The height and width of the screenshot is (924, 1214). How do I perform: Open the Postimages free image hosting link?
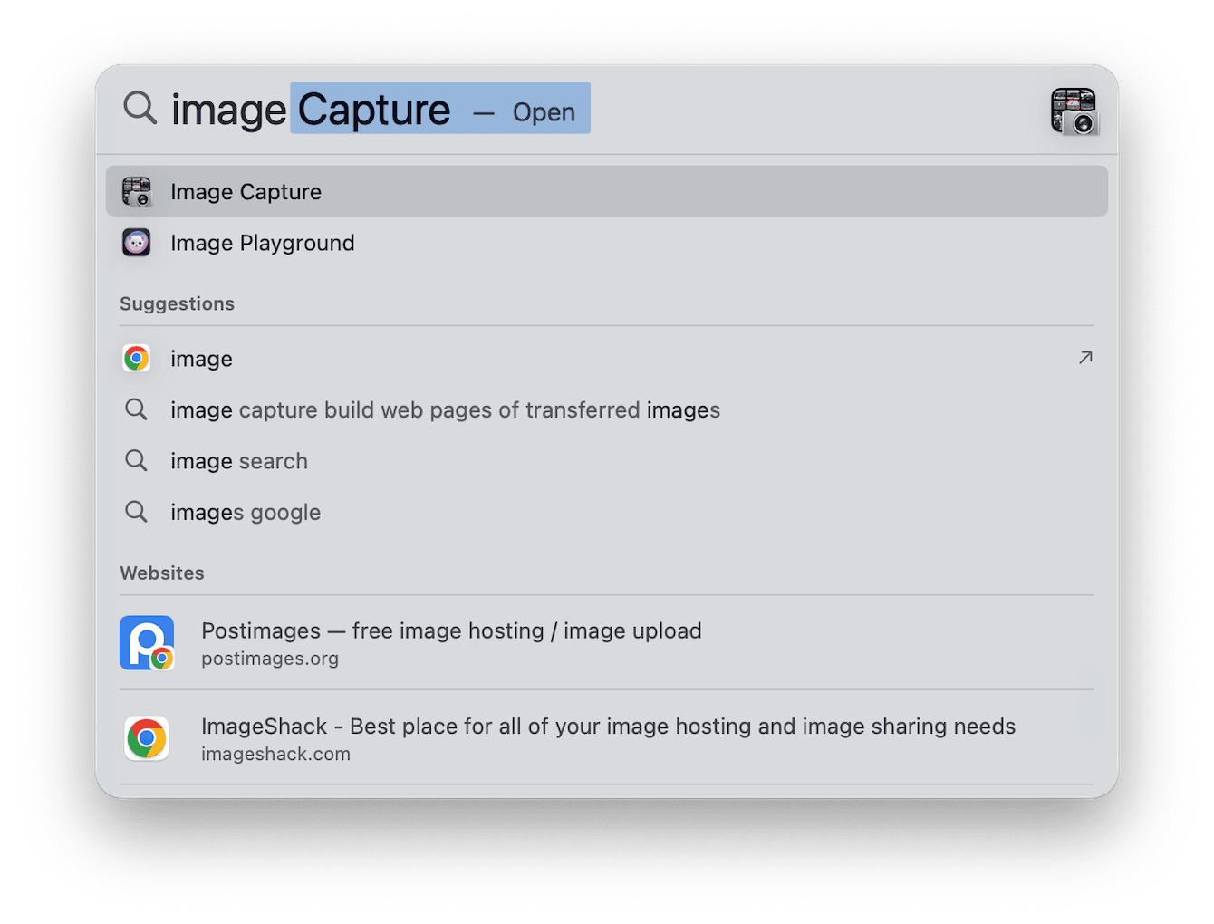click(x=451, y=630)
